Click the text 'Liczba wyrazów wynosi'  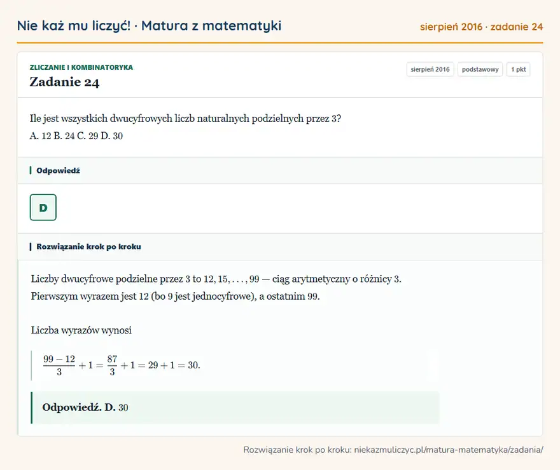coord(81,330)
